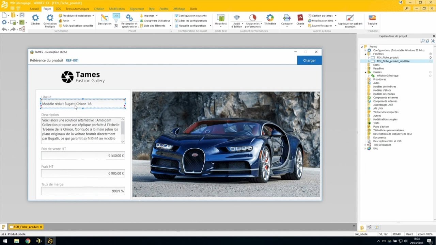Click Gérer les configurations
Image resolution: width=436 pixels, height=245 pixels.
click(x=191, y=21)
